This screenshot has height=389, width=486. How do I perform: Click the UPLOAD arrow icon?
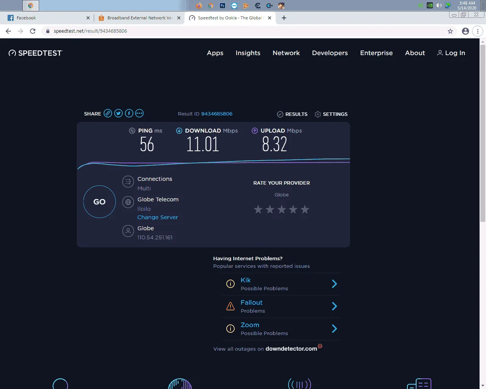[255, 131]
